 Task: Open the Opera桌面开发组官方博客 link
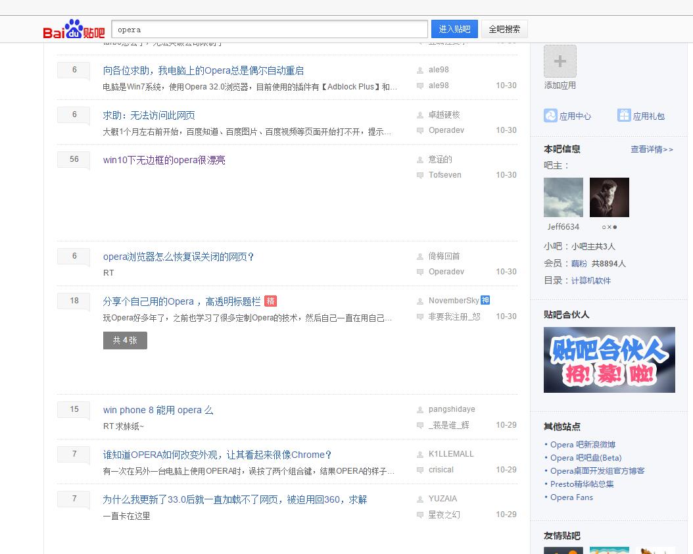coord(597,471)
